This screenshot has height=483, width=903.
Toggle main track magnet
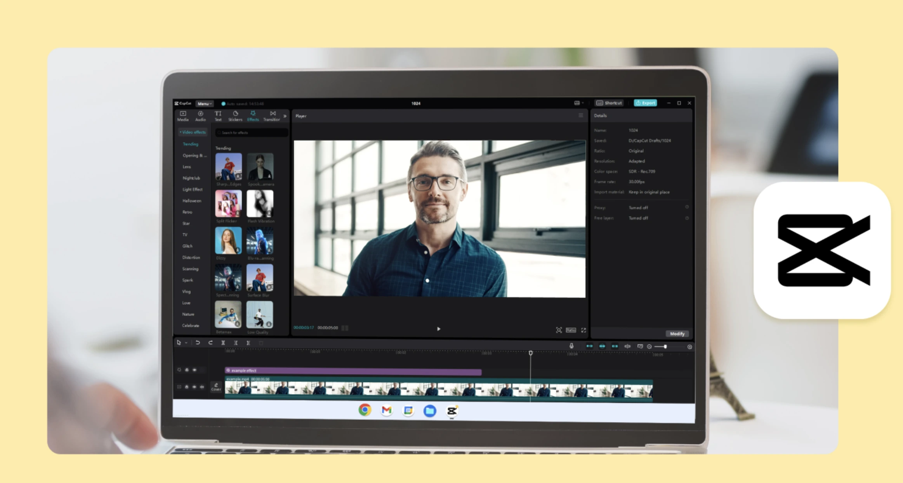point(589,346)
